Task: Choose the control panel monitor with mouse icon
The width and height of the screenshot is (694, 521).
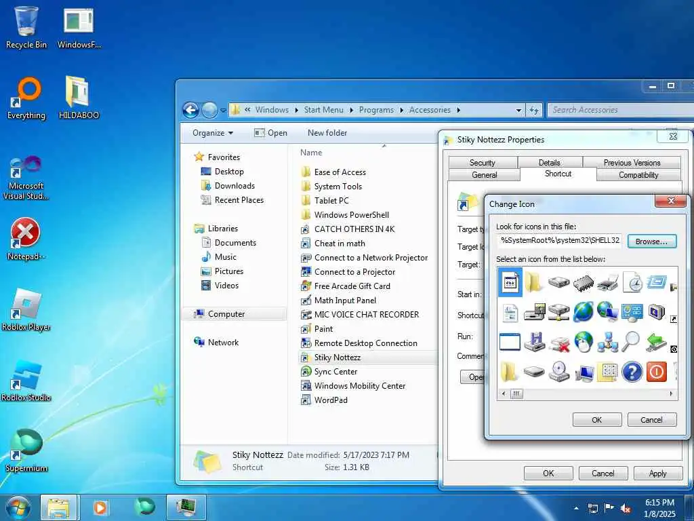Action: click(632, 312)
